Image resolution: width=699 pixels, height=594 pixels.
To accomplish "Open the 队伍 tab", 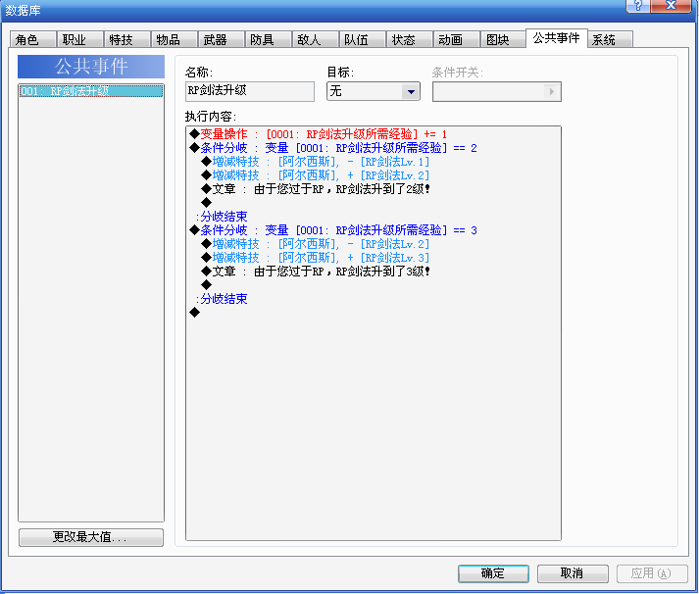I will pyautogui.click(x=363, y=39).
